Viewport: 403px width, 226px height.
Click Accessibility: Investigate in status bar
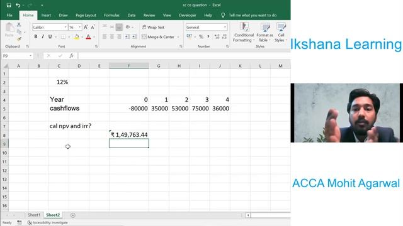[x=48, y=223]
